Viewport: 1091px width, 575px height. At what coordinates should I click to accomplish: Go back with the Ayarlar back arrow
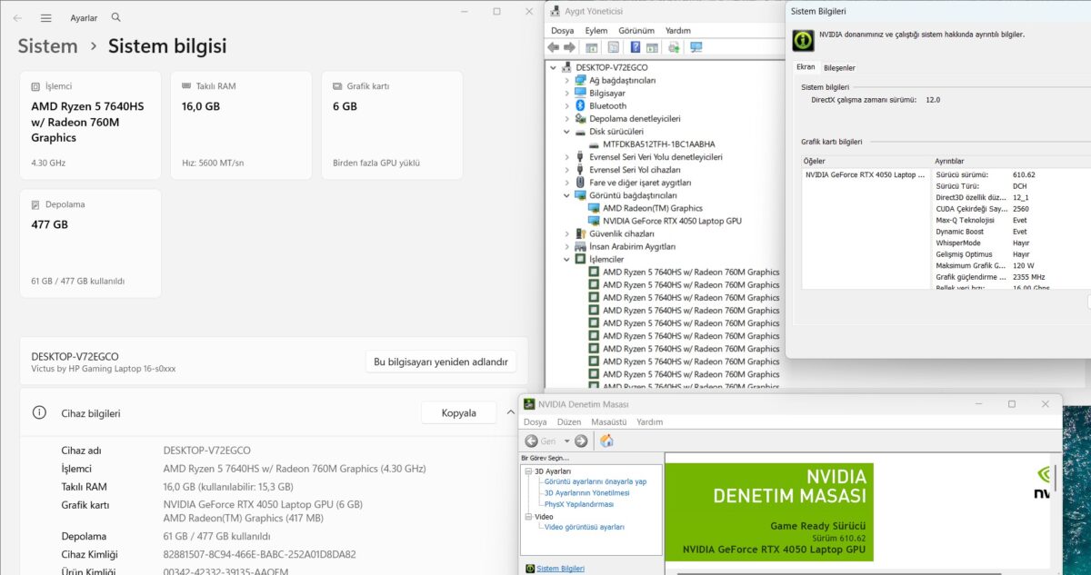click(17, 17)
